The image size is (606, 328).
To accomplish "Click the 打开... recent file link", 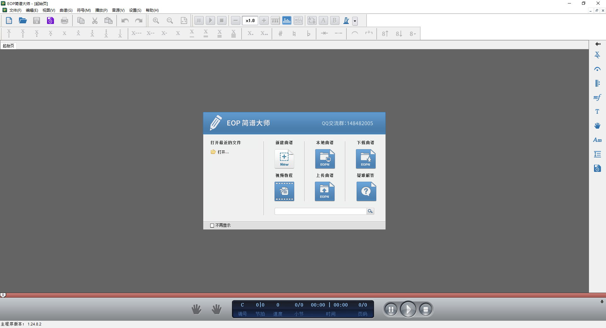I will pyautogui.click(x=223, y=152).
